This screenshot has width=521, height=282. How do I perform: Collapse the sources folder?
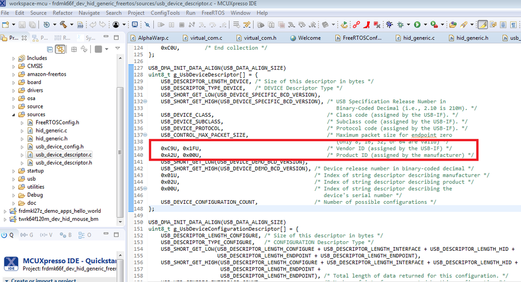(x=14, y=115)
